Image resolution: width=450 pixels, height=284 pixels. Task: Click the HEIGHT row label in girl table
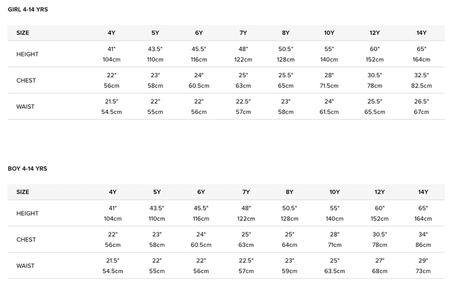[27, 54]
